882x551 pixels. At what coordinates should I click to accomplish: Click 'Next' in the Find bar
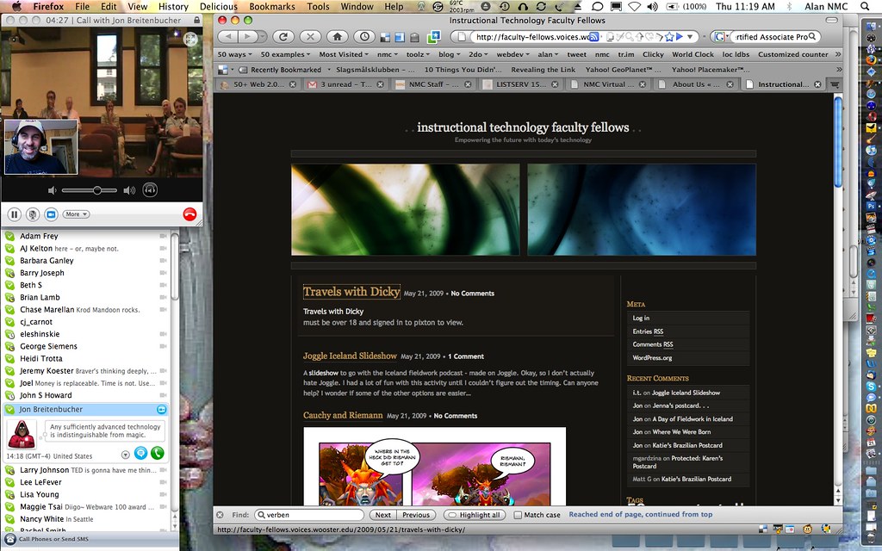[383, 515]
